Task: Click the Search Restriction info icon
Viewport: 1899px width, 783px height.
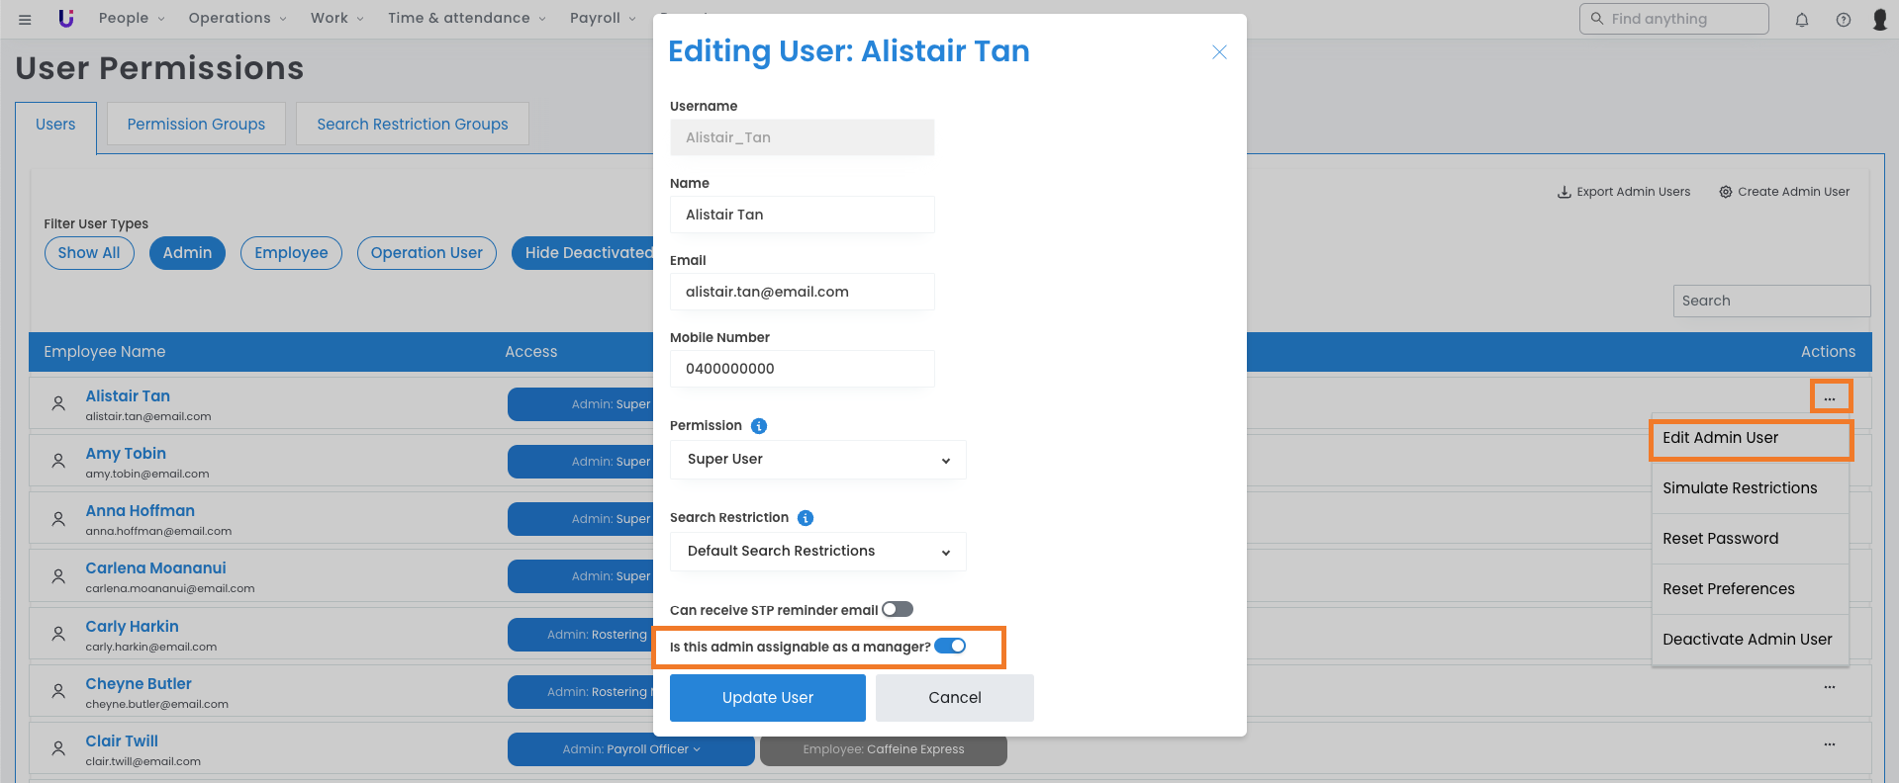Action: (806, 518)
